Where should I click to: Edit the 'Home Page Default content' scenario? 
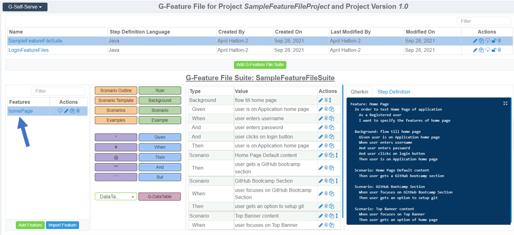click(321, 155)
